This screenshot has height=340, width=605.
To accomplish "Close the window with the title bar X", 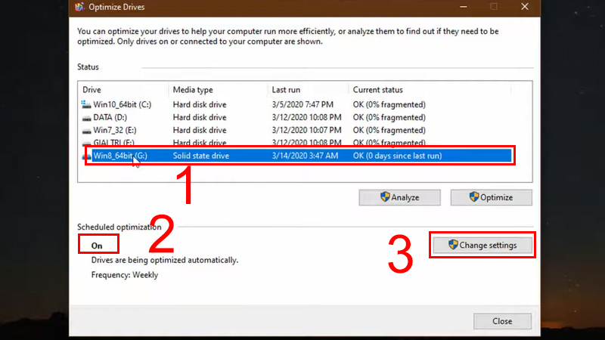I will coord(525,7).
